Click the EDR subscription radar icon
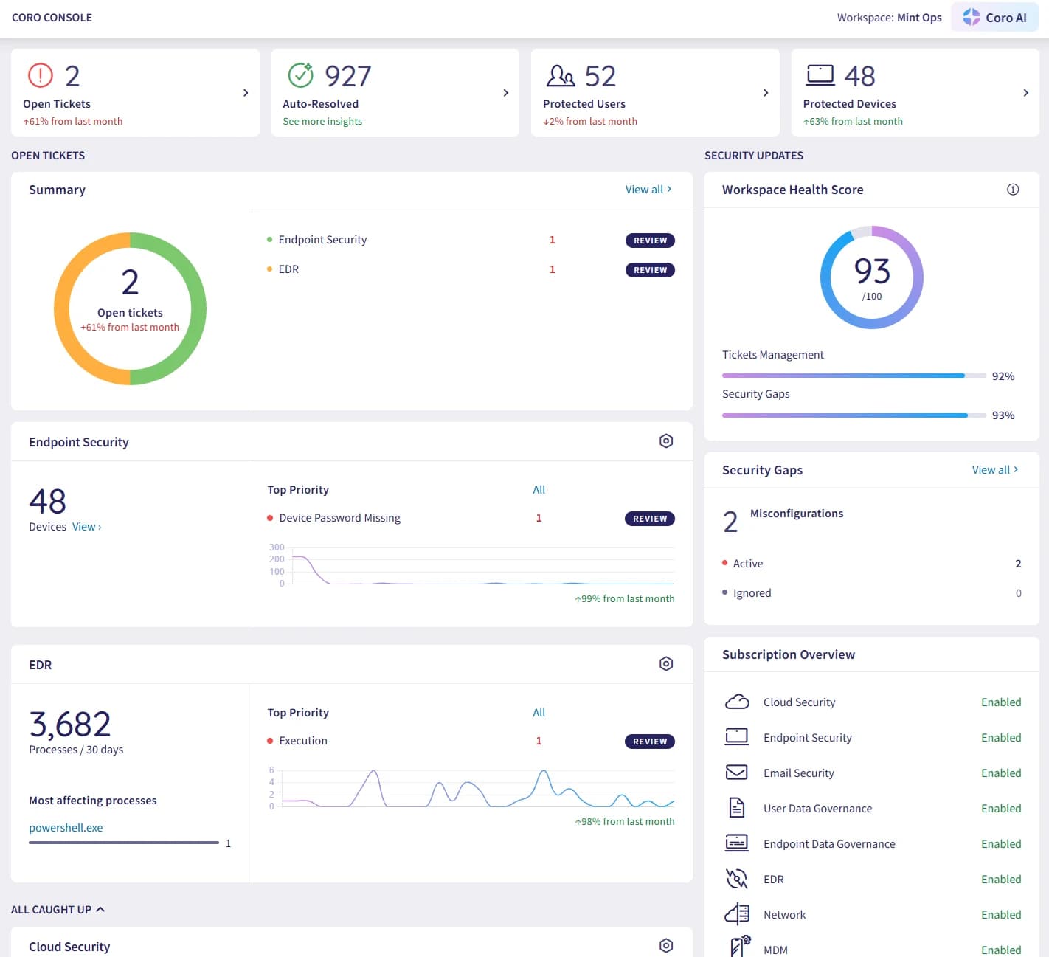This screenshot has height=957, width=1049. (x=737, y=879)
